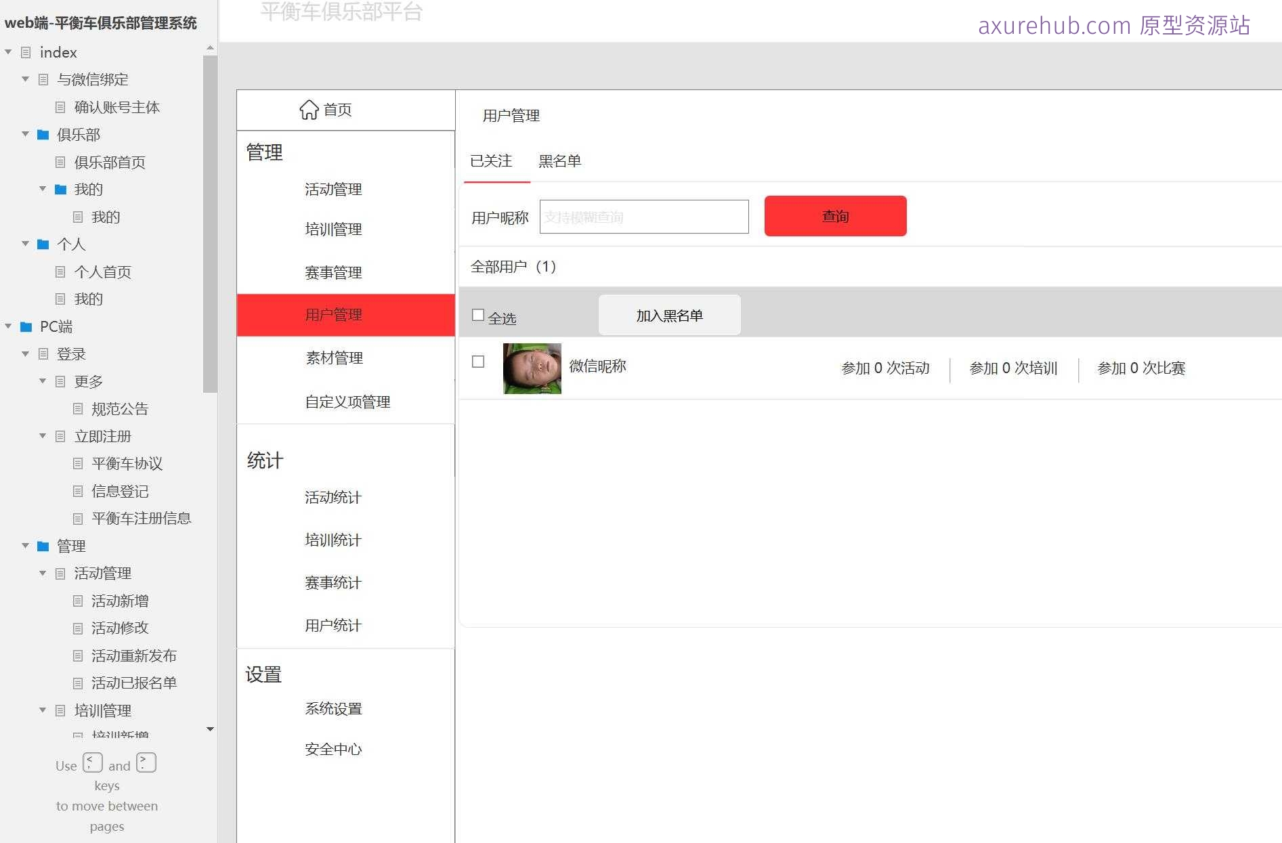Screen dimensions: 1282x843
Task: Click the blue folder icon for 管理 tree node
Action: point(43,546)
